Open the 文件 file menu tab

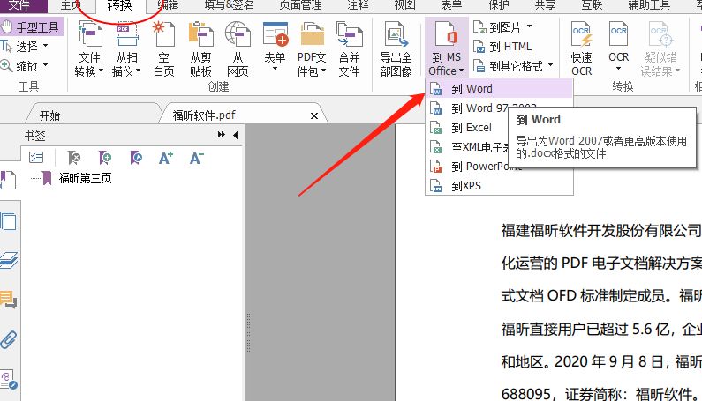point(20,5)
